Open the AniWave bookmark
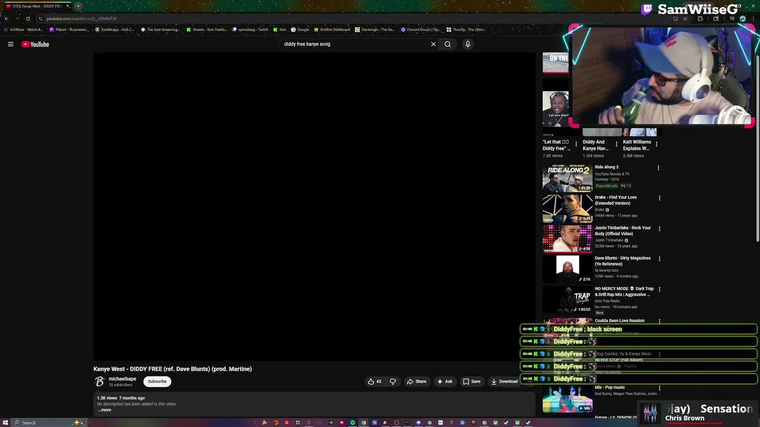The height and width of the screenshot is (427, 760). point(23,30)
